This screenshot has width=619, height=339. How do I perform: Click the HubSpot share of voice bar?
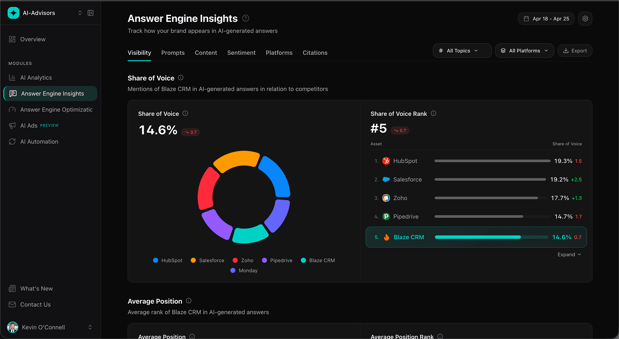tap(492, 161)
